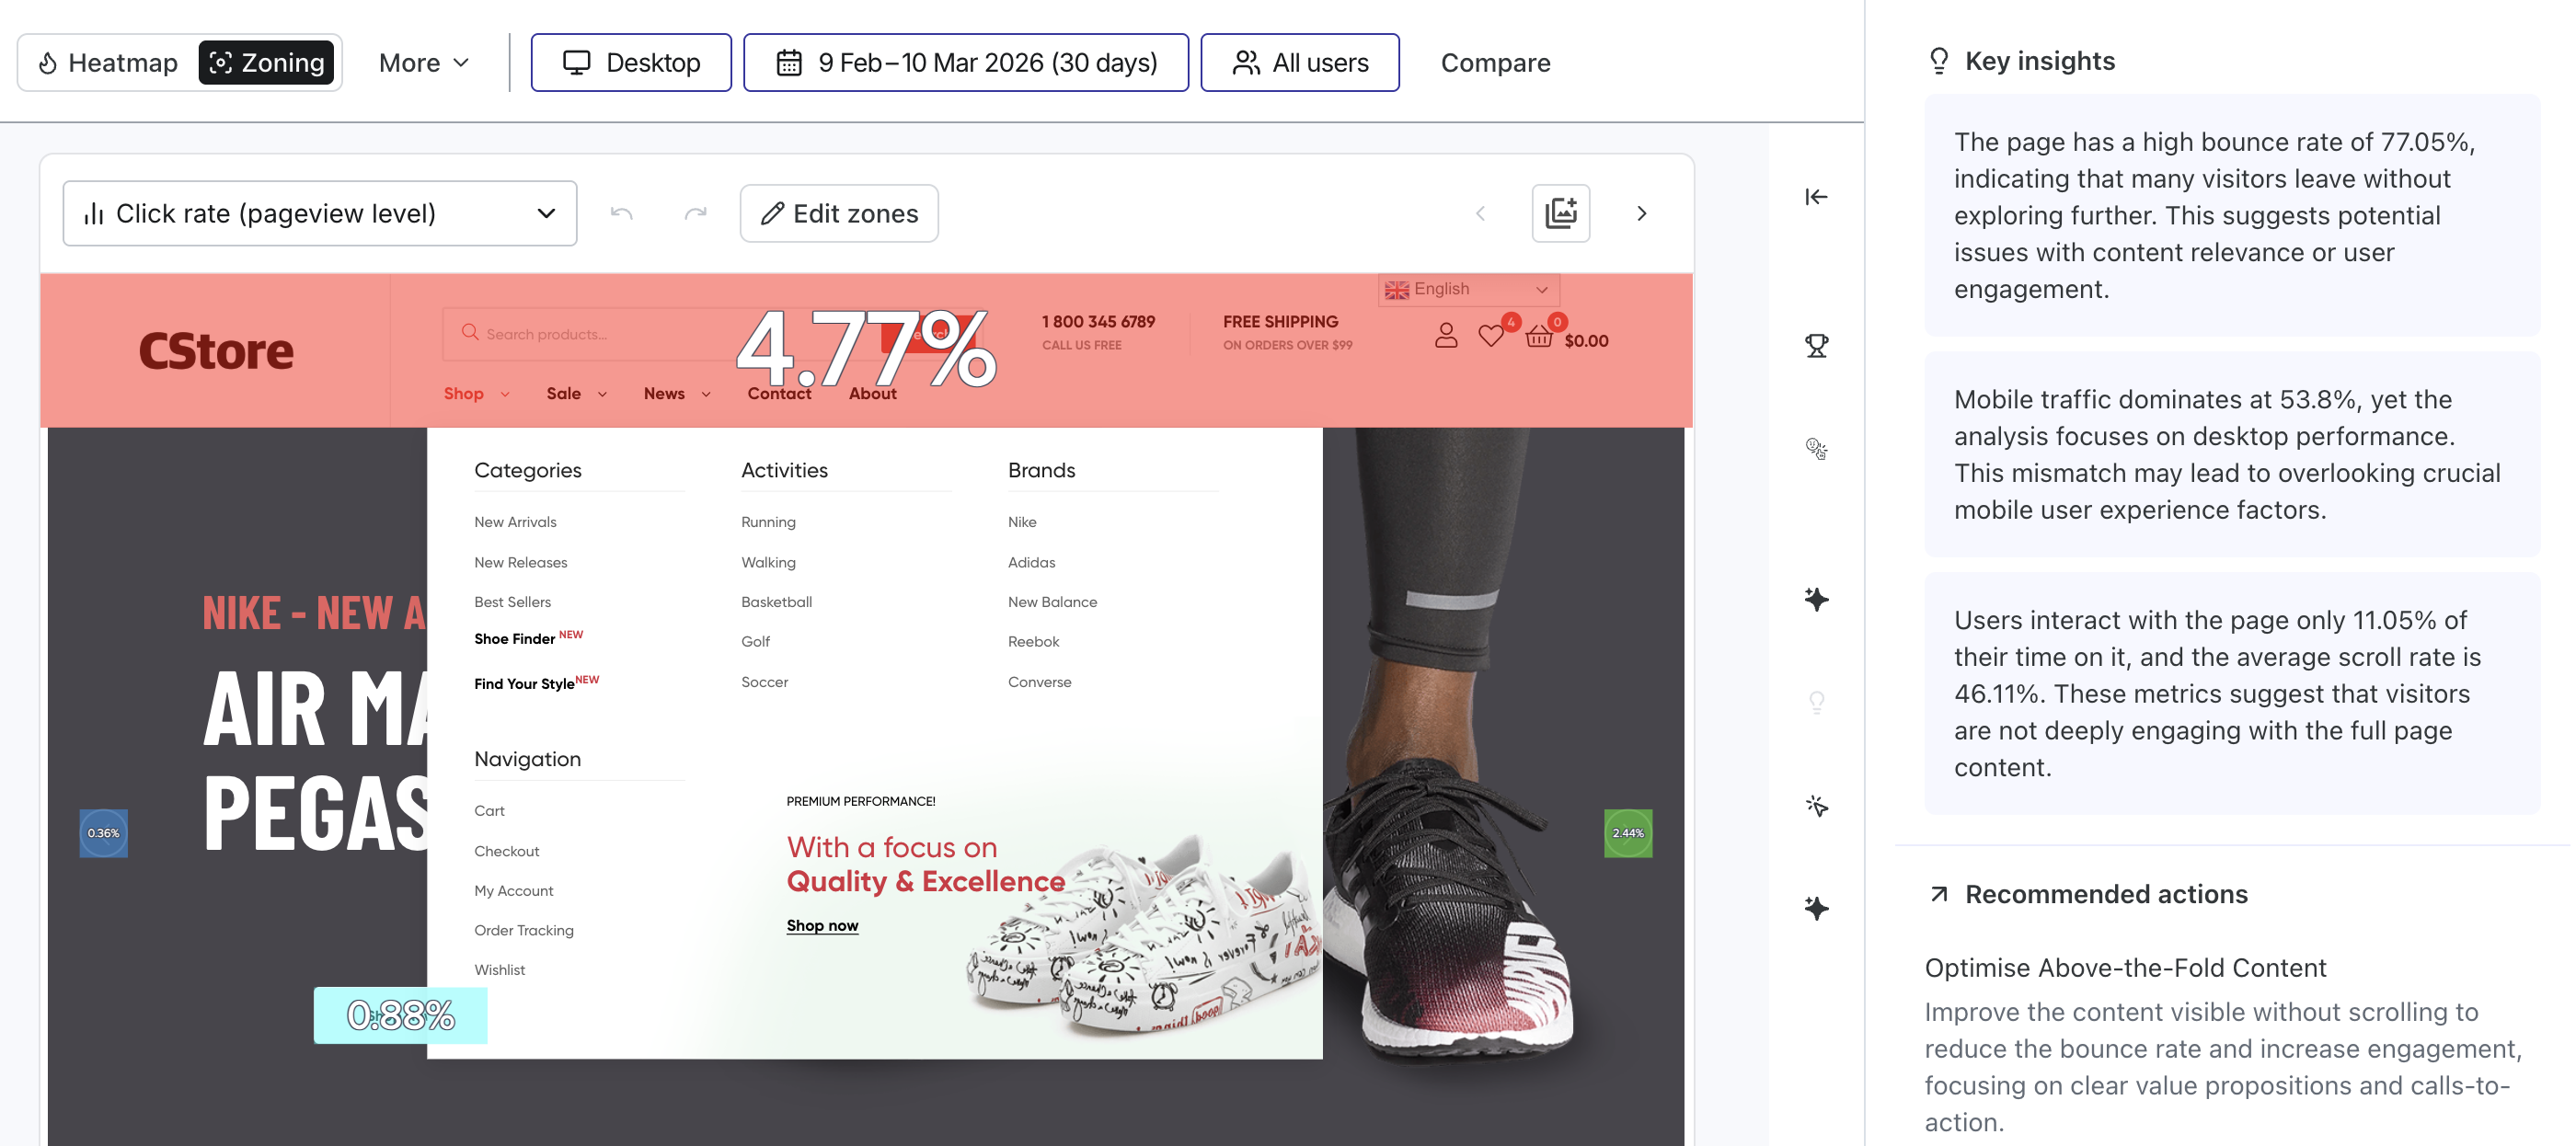Click the magnifier icon in the product search

tap(469, 332)
